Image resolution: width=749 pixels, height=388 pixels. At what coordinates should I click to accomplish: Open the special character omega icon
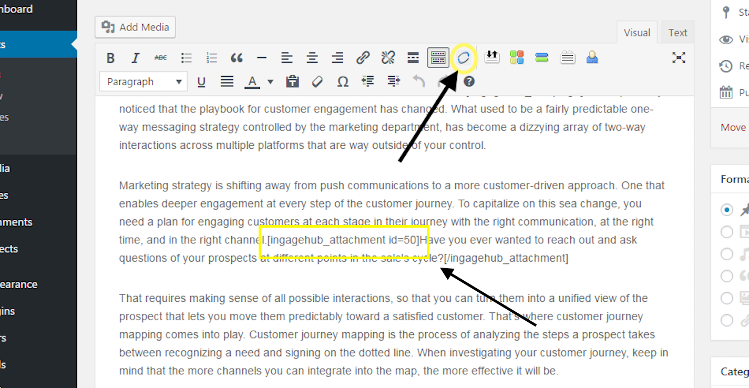(x=343, y=81)
